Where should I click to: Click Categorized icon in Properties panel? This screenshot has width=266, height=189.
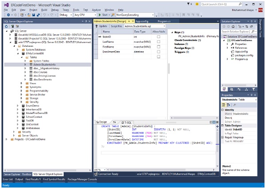click(x=224, y=105)
